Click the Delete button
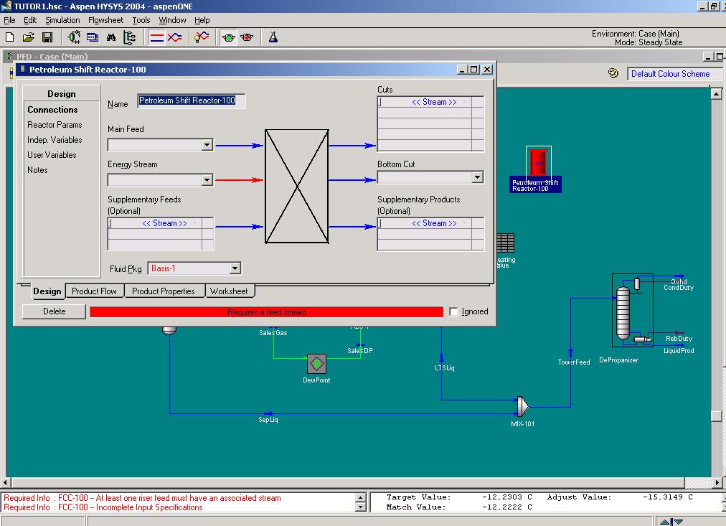 pos(55,311)
